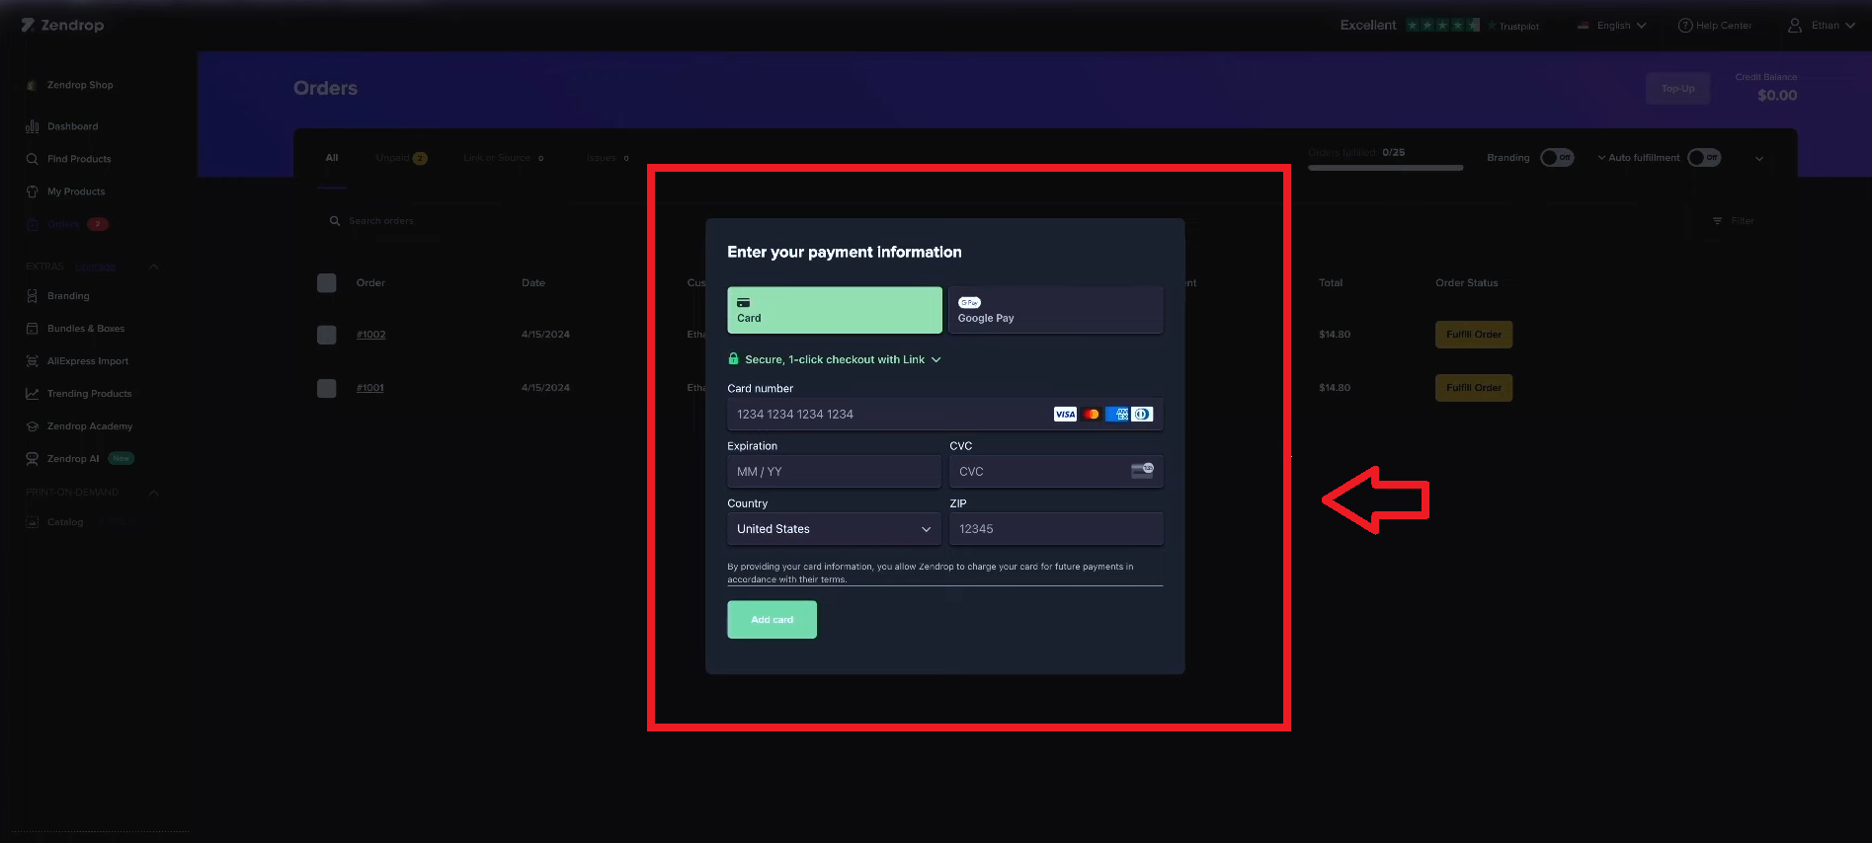Click the ZIP input field
Image resolution: width=1872 pixels, height=843 pixels.
click(x=1056, y=529)
